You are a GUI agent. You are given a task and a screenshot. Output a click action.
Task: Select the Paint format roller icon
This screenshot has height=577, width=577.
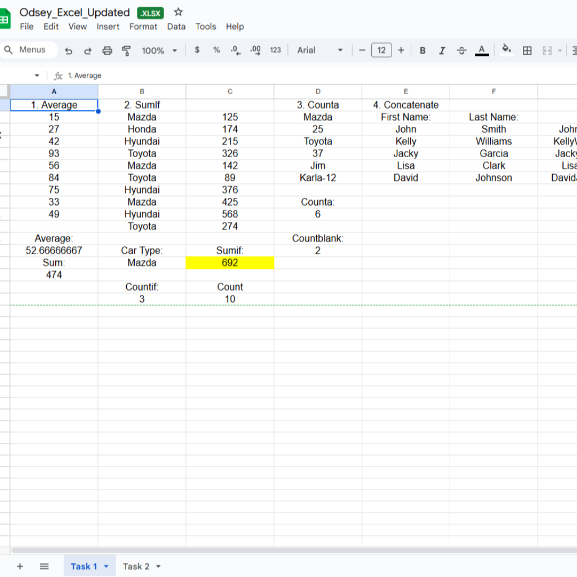pyautogui.click(x=126, y=51)
